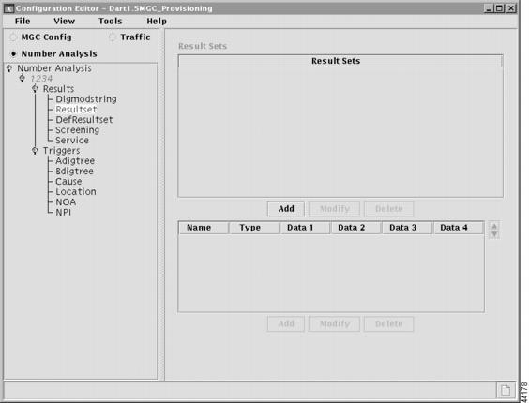Select Digmodstring in the tree
The width and height of the screenshot is (529, 403).
pyautogui.click(x=86, y=99)
